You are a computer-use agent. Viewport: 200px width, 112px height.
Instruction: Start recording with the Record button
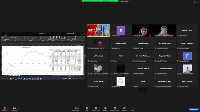tap(105, 109)
